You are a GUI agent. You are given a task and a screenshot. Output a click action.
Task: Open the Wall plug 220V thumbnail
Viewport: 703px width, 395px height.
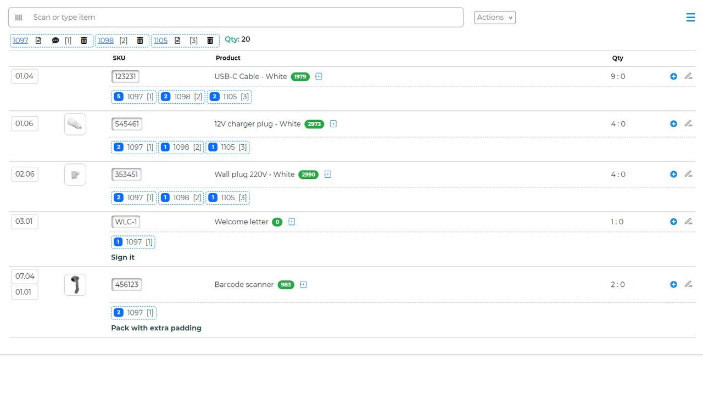pyautogui.click(x=75, y=175)
